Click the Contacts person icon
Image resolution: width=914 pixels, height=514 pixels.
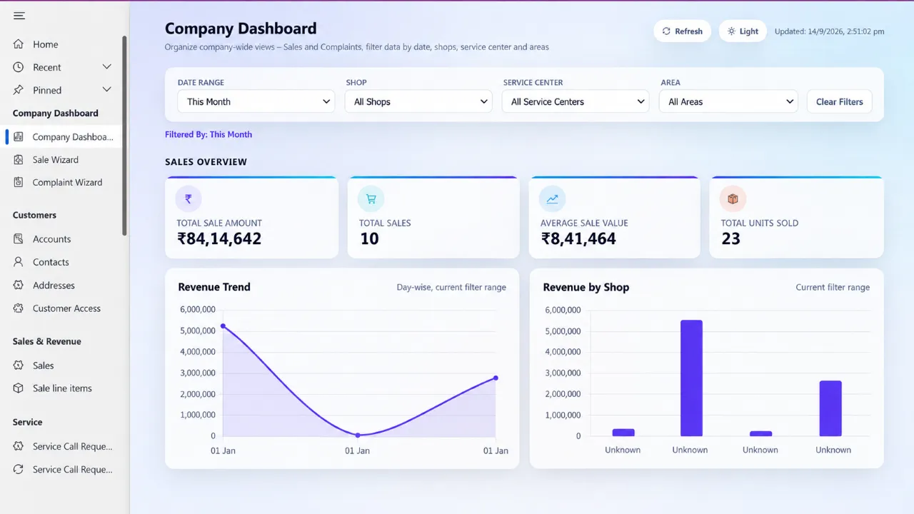pos(19,262)
